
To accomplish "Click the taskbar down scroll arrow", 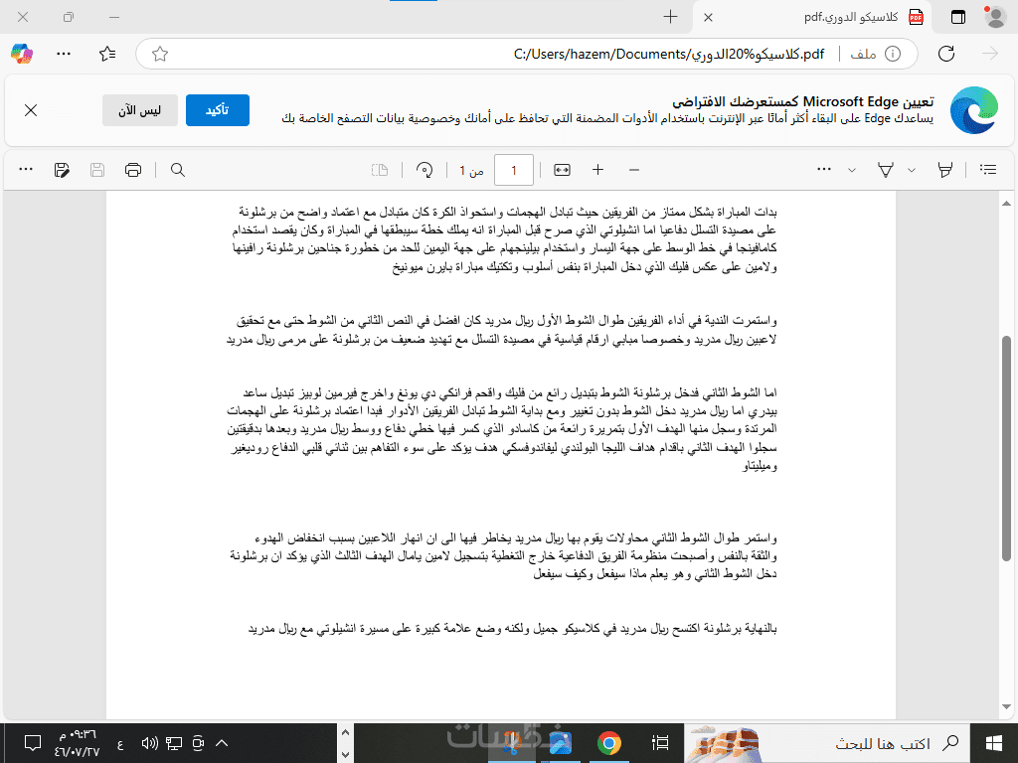I will (x=345, y=754).
